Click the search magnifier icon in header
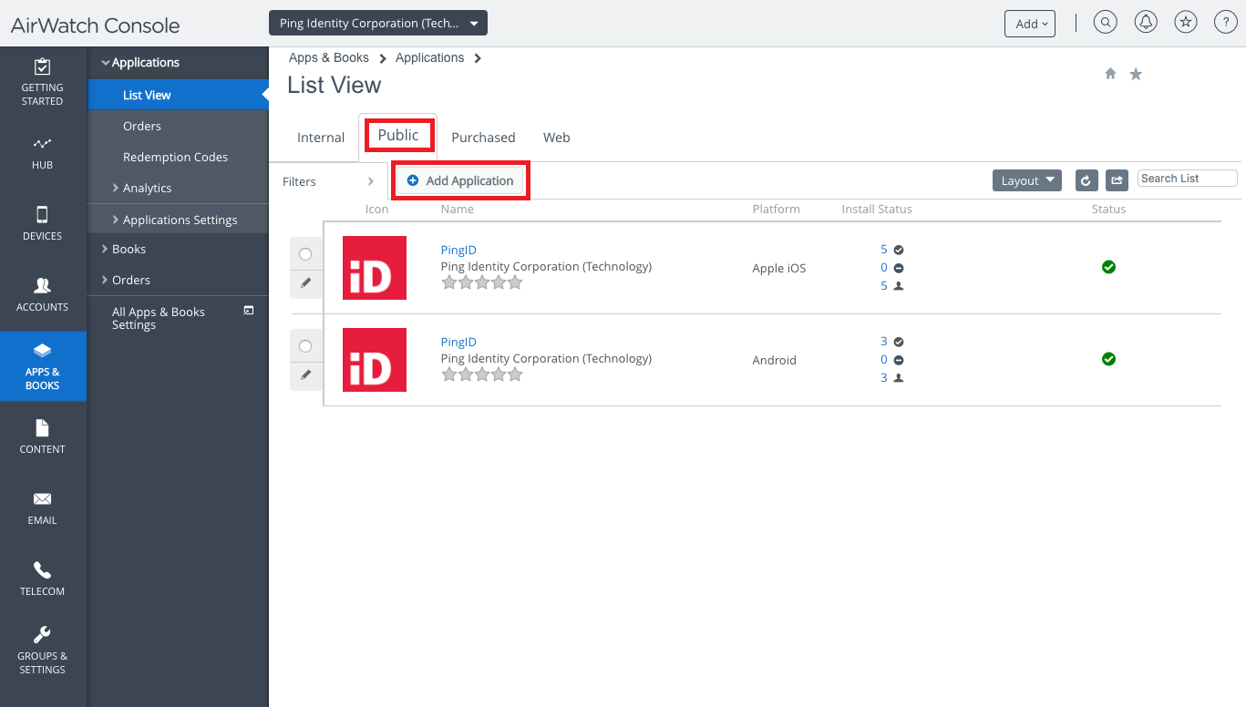Screen dimensions: 1246x707 (x=1105, y=23)
